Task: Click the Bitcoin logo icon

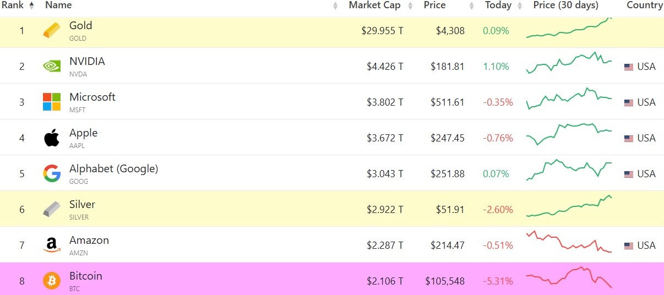Action: pyautogui.click(x=52, y=281)
